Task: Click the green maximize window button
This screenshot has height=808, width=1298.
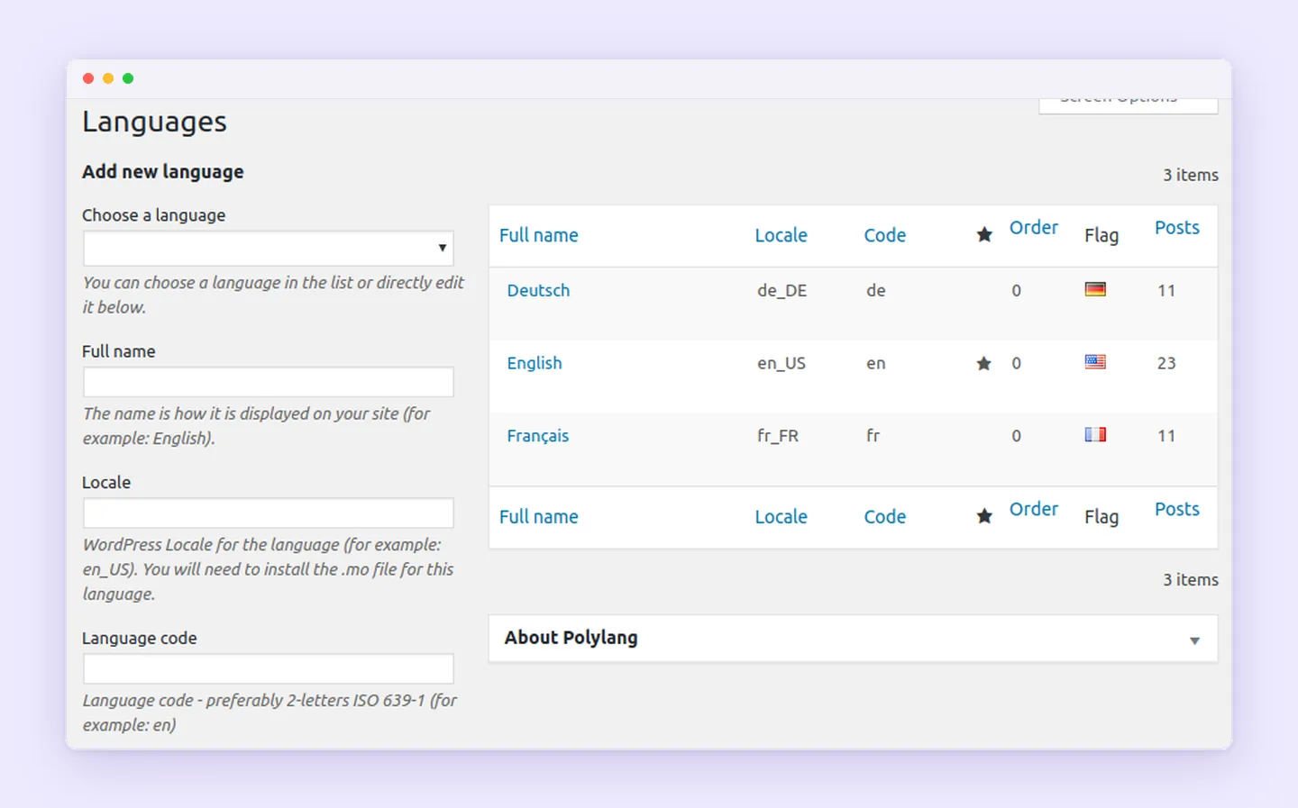Action: 128,78
